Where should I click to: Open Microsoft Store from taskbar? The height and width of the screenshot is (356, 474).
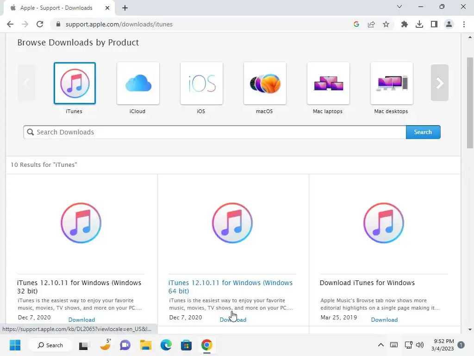coord(186,345)
